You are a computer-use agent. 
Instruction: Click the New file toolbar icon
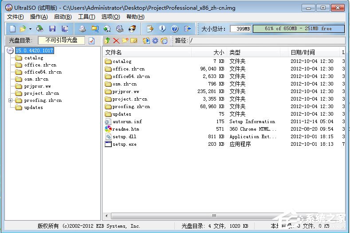tap(12, 29)
